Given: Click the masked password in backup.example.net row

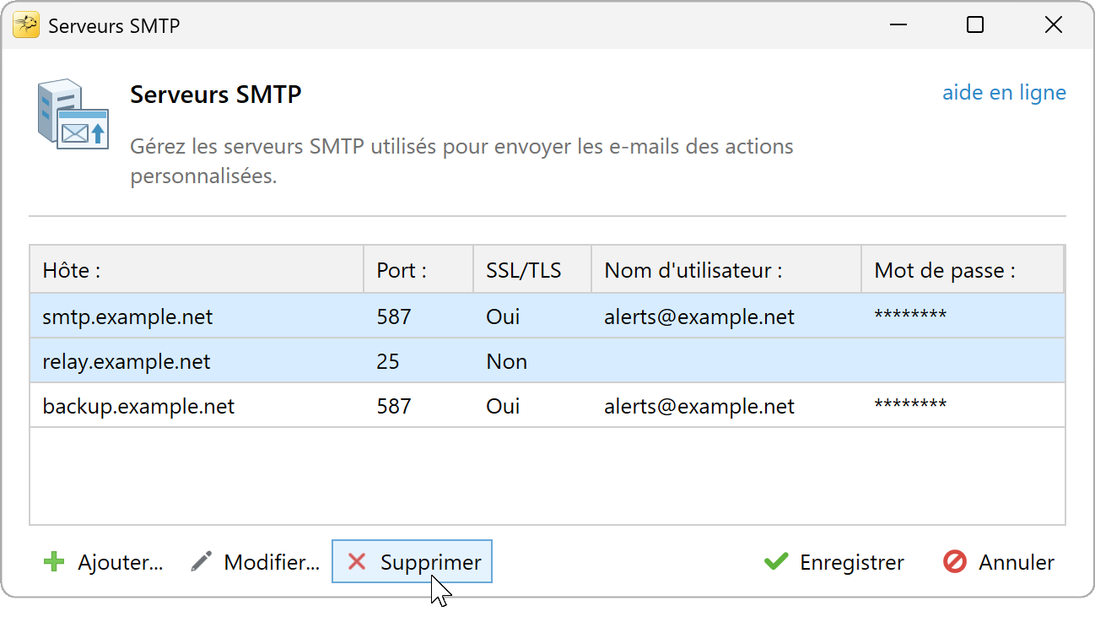Looking at the screenshot, I should point(910,406).
